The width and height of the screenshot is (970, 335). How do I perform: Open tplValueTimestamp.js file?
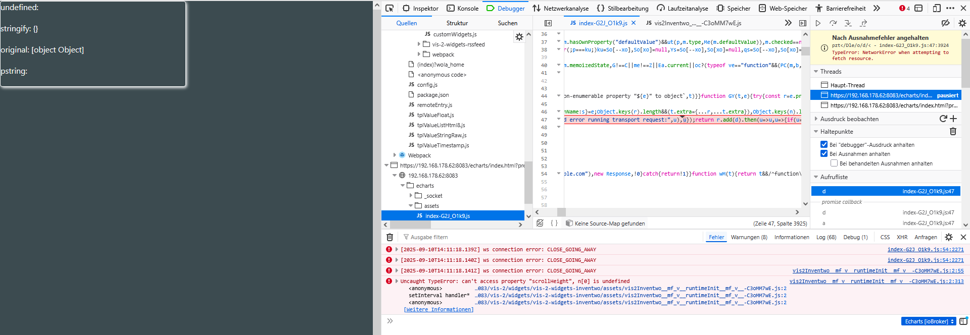coord(439,145)
